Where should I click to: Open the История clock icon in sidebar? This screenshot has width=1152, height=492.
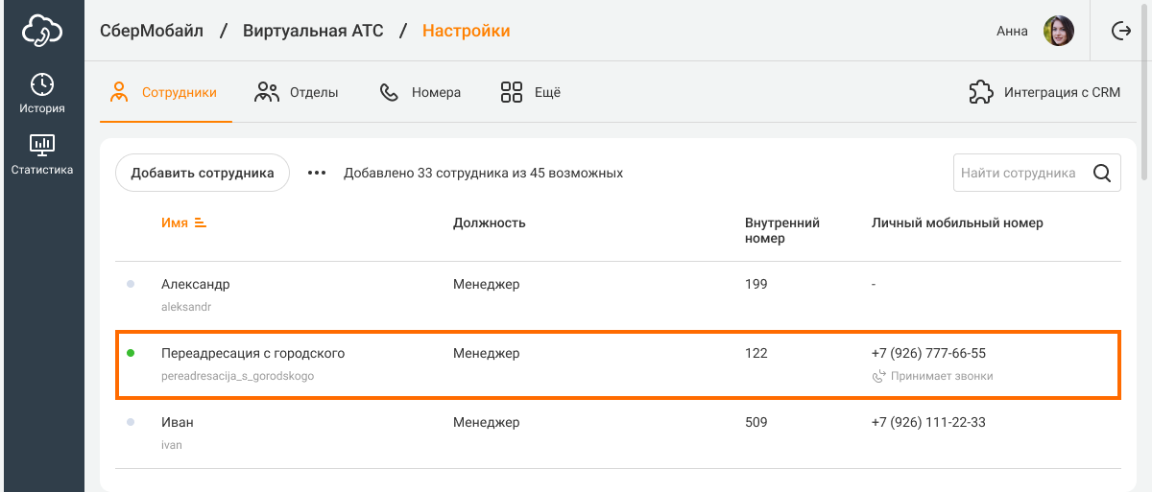pyautogui.click(x=42, y=84)
